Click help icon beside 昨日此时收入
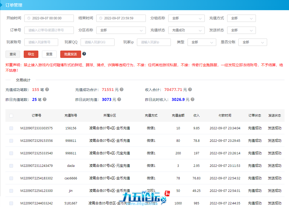289x207 pixels. point(192,99)
